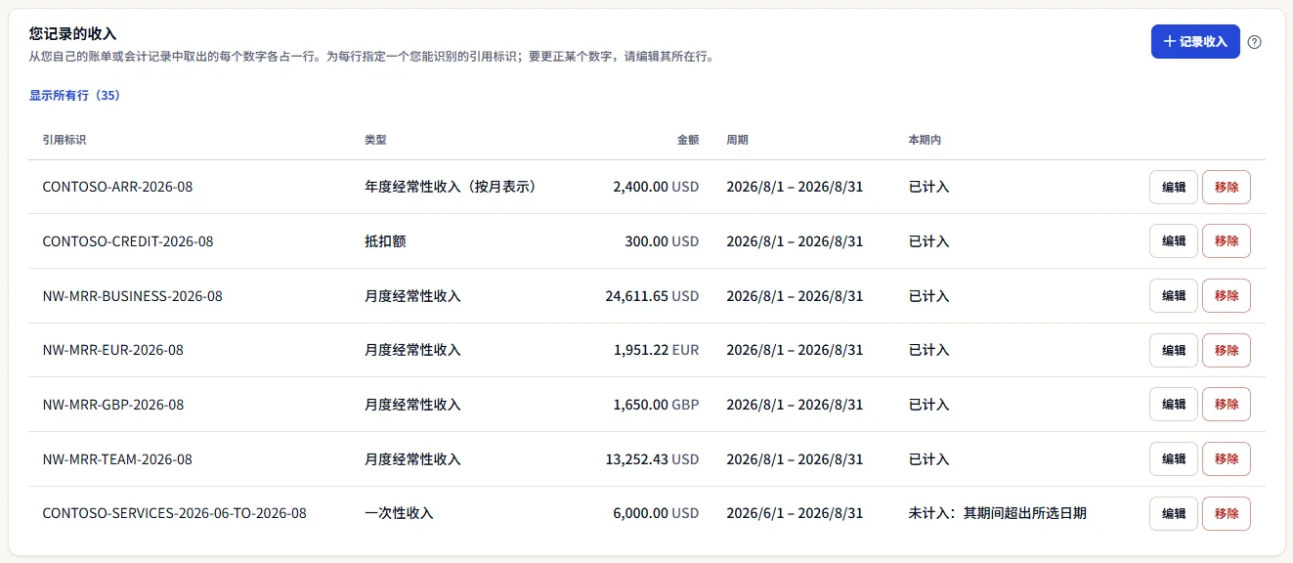Edit the CONTOSO-SERVICES-2026-06-TO-2026-08 row

tap(1174, 513)
